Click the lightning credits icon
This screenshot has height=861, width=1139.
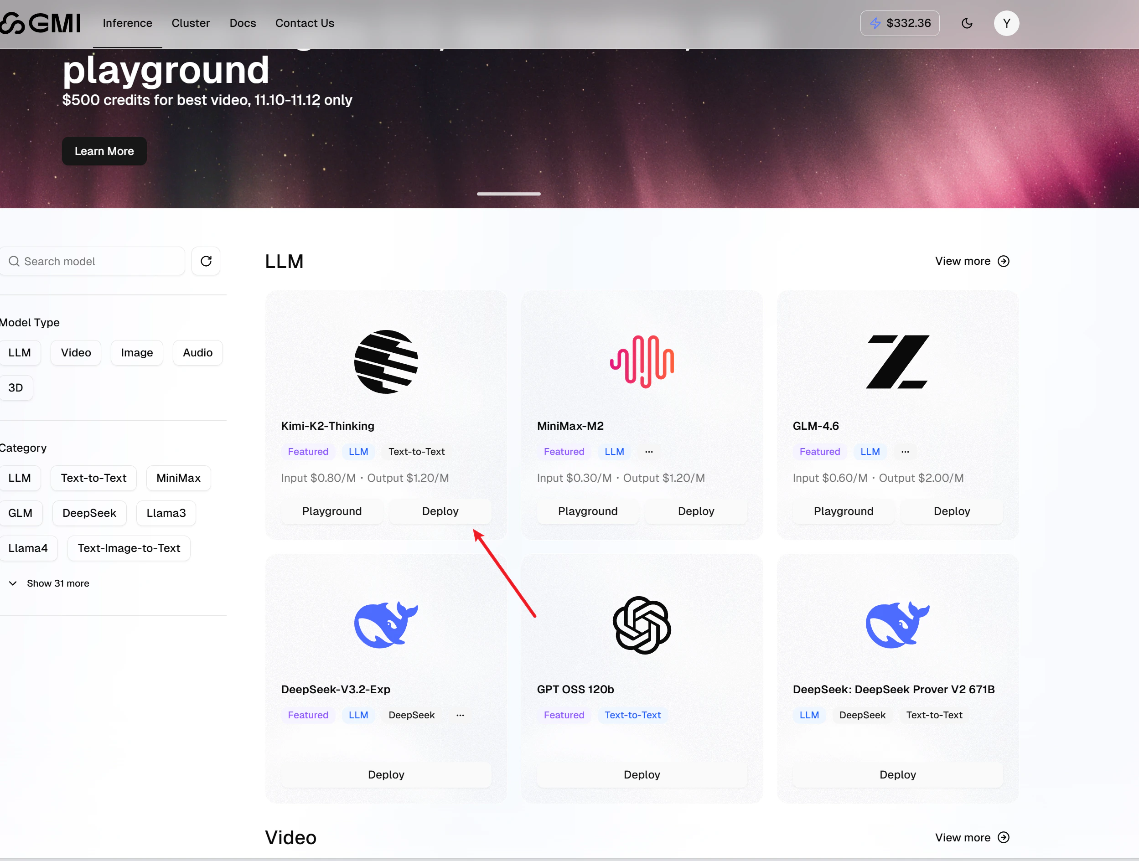[875, 23]
